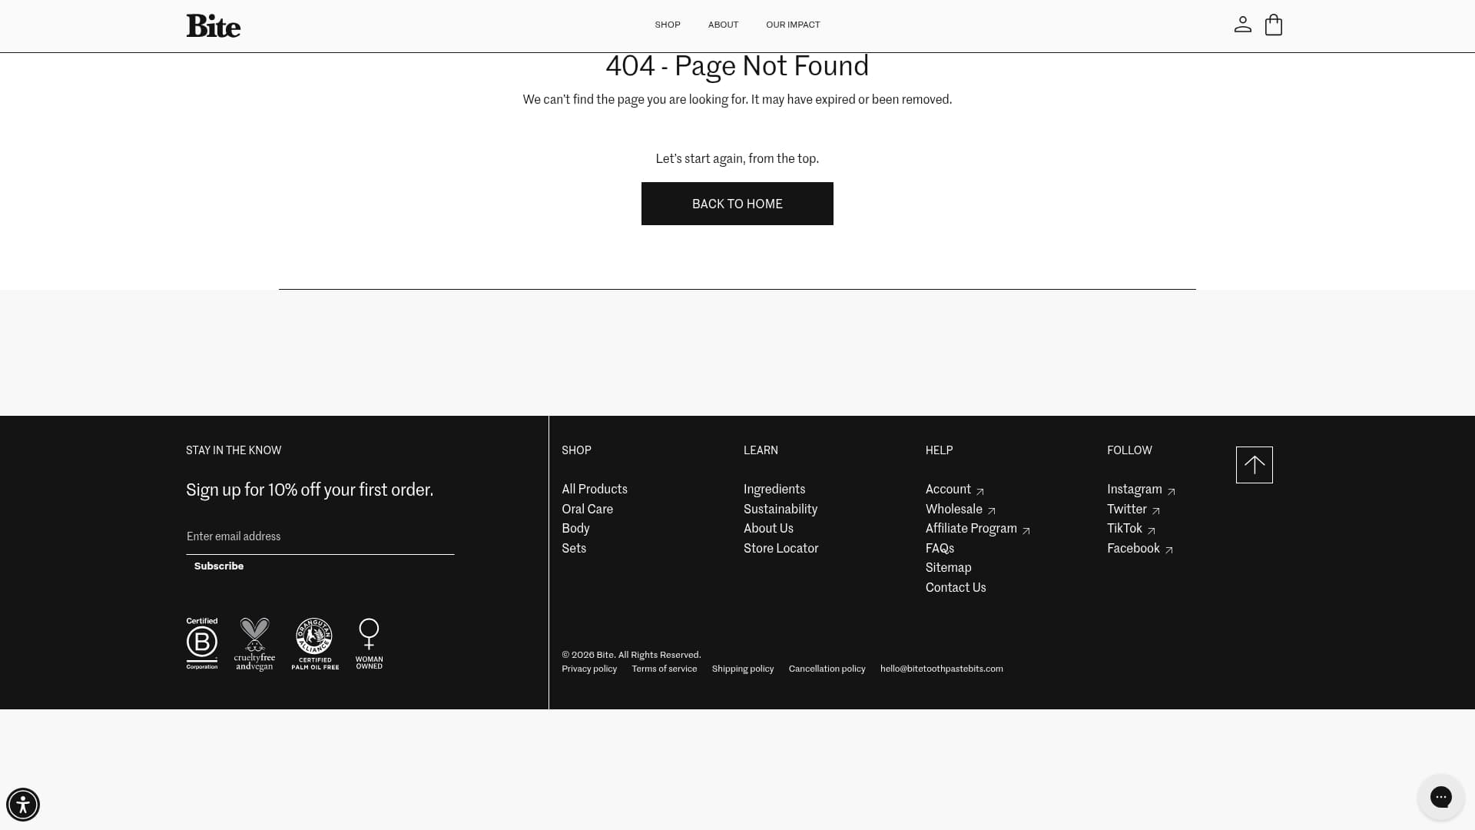Click the FOLLOW footer column heading
Image resolution: width=1475 pixels, height=830 pixels.
pos(1129,450)
